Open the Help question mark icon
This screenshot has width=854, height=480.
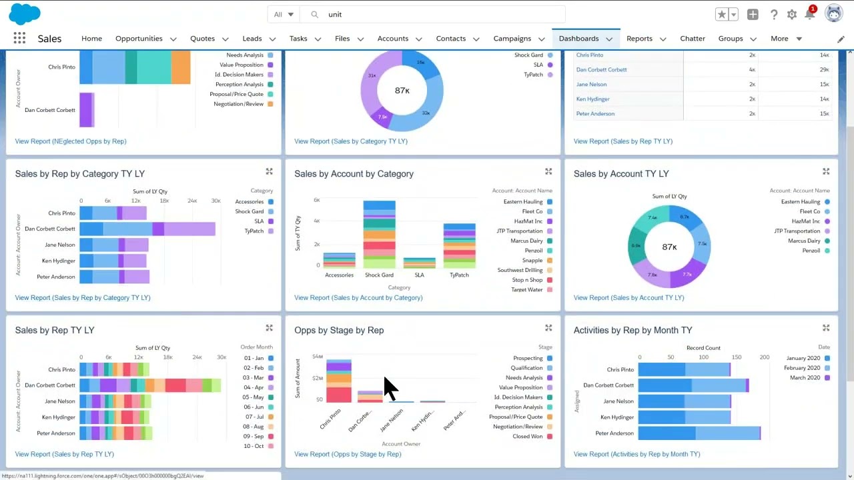(774, 15)
